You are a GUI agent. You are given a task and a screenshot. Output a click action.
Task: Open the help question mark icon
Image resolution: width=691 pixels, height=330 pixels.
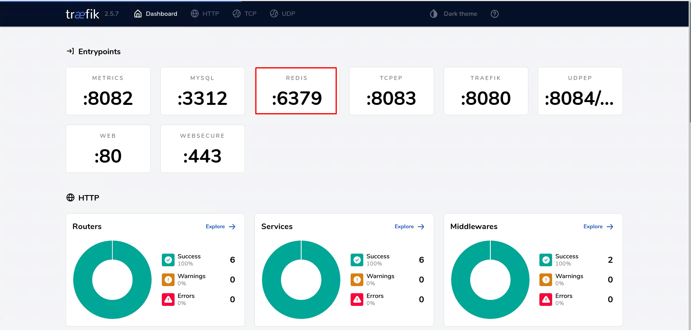pyautogui.click(x=494, y=14)
